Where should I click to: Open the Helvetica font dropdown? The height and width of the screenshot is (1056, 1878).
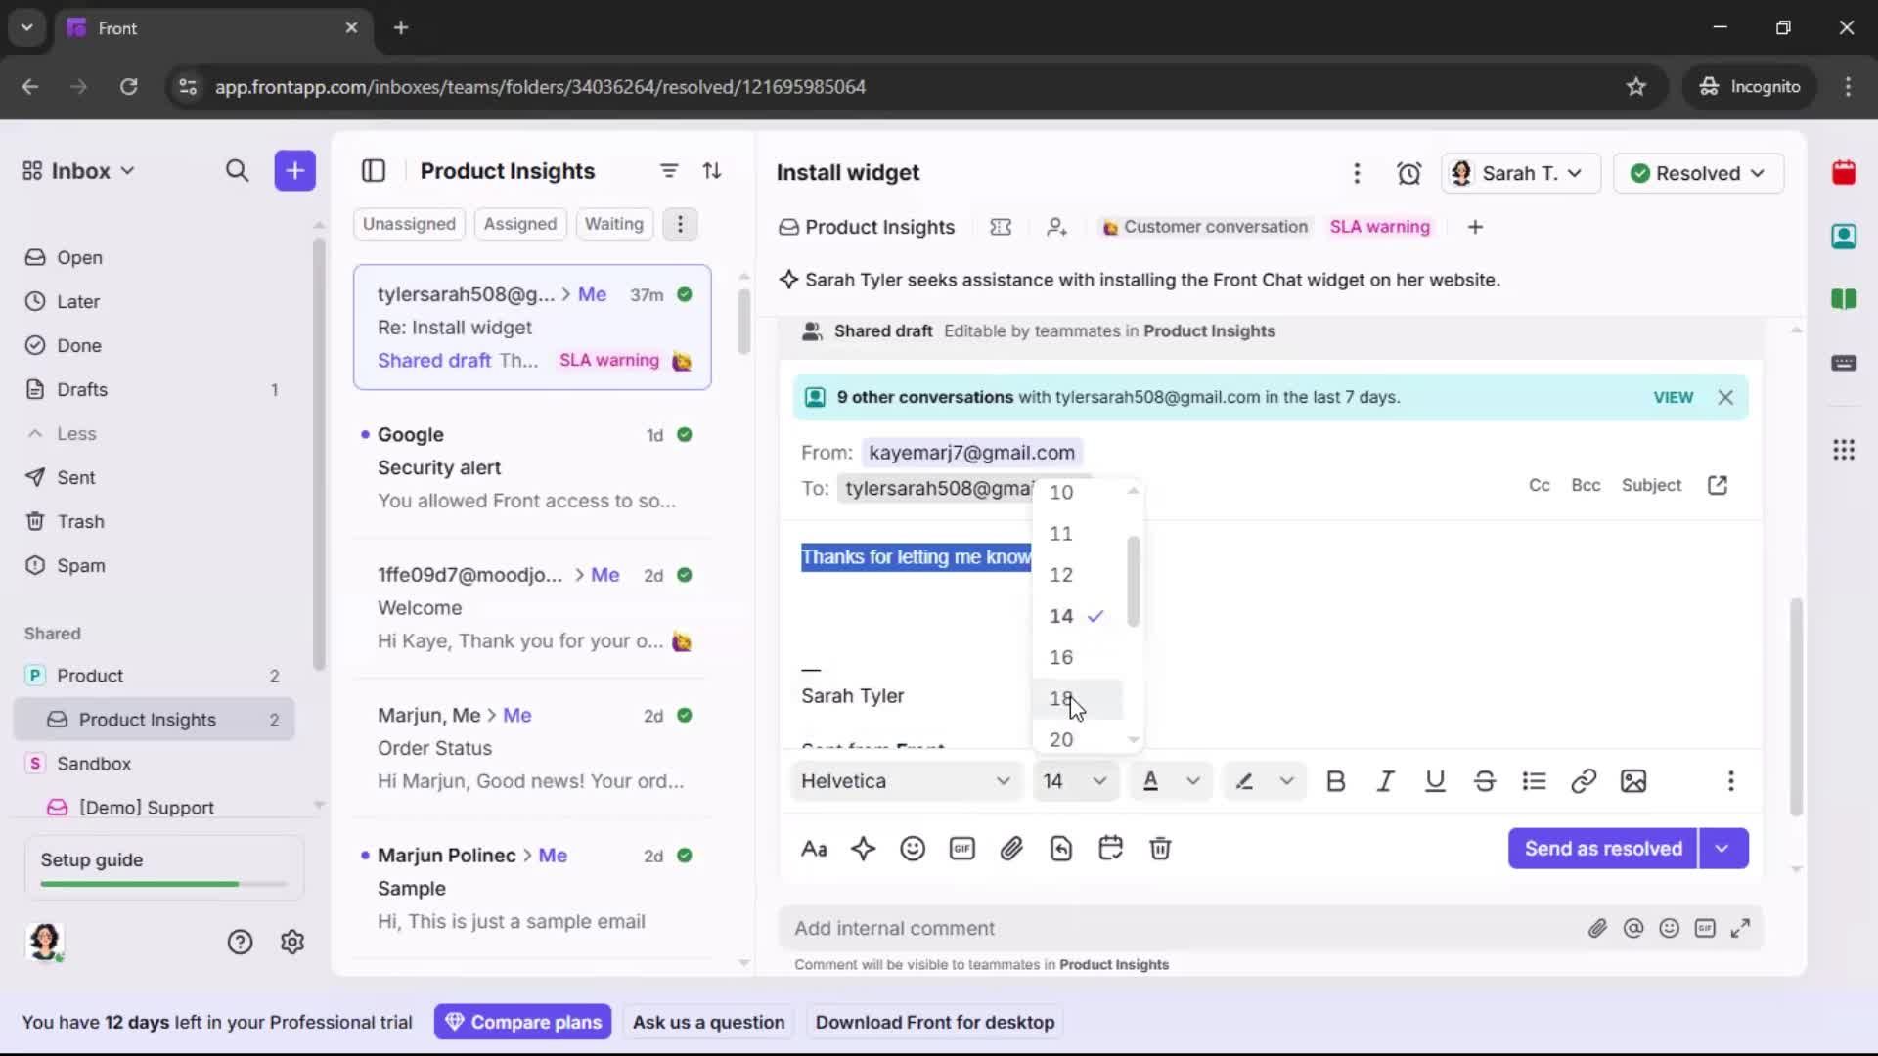[905, 781]
